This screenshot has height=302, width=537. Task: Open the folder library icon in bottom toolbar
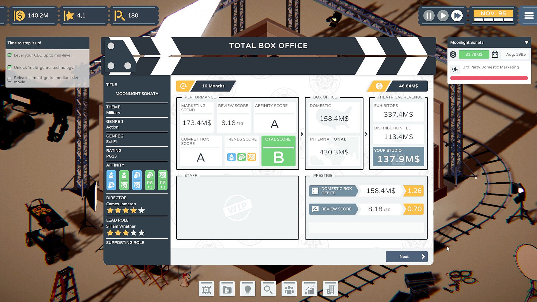(227, 289)
